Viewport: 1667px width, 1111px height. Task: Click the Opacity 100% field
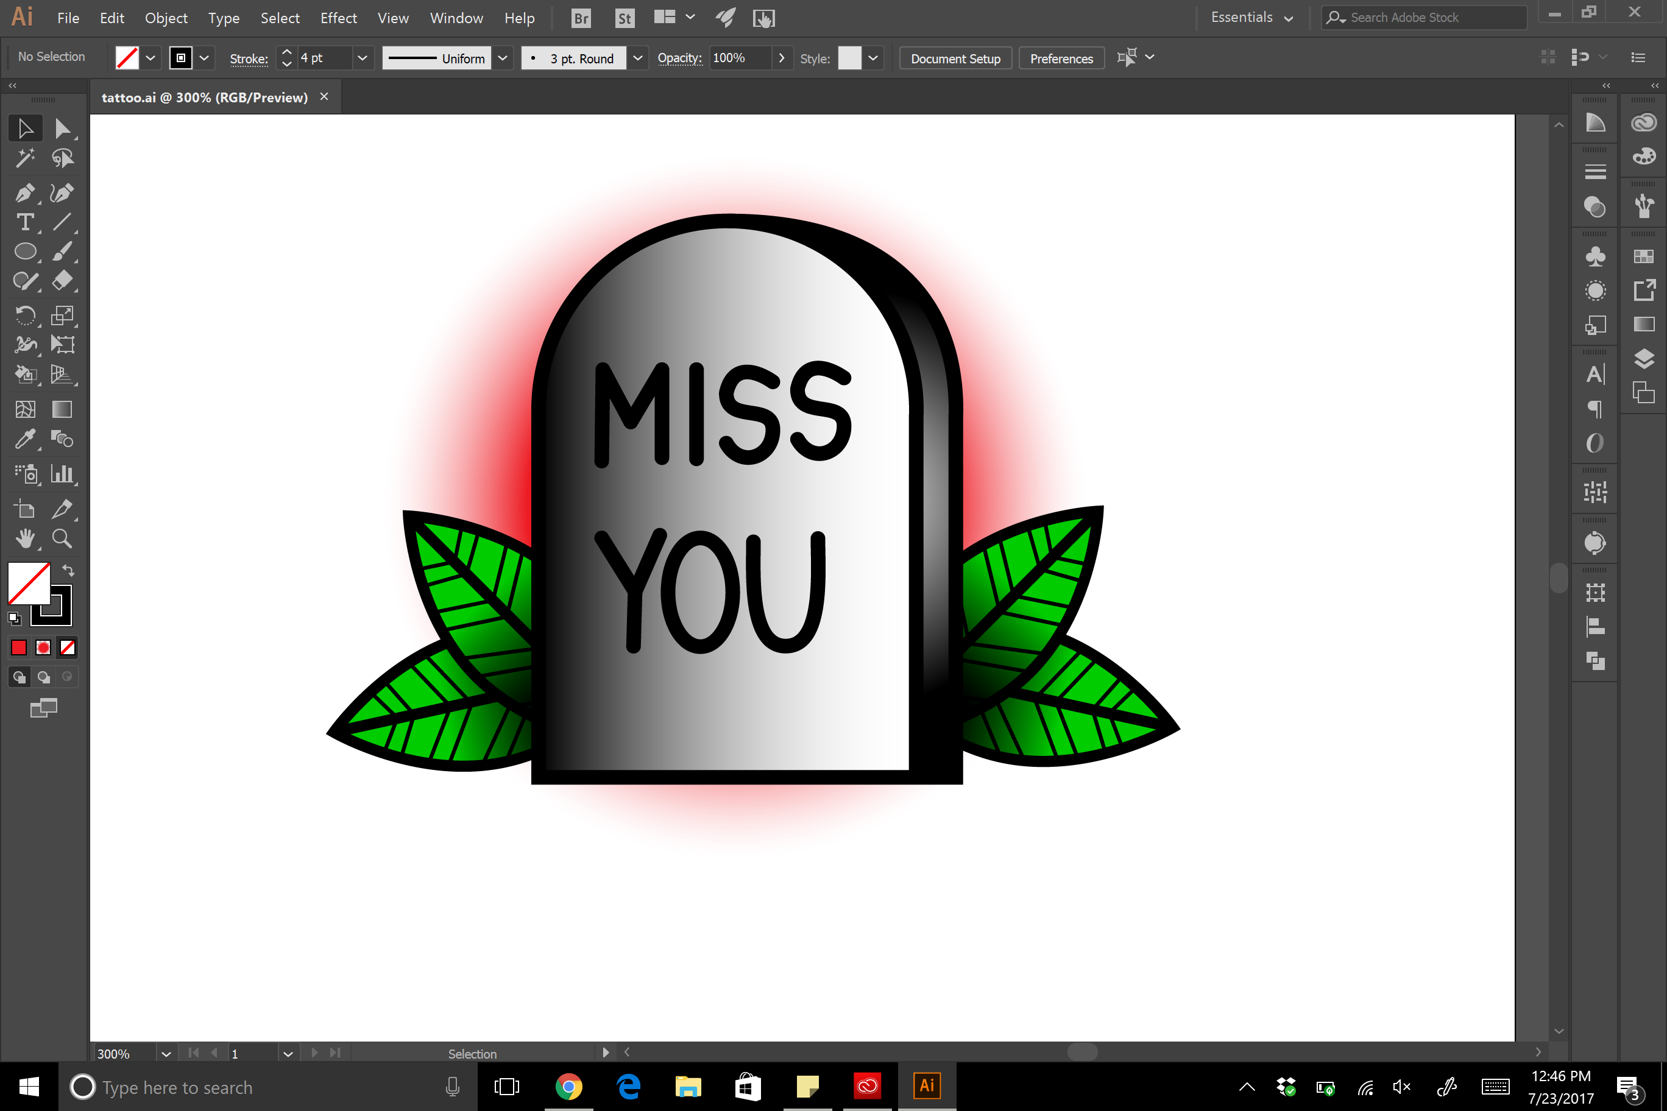741,58
